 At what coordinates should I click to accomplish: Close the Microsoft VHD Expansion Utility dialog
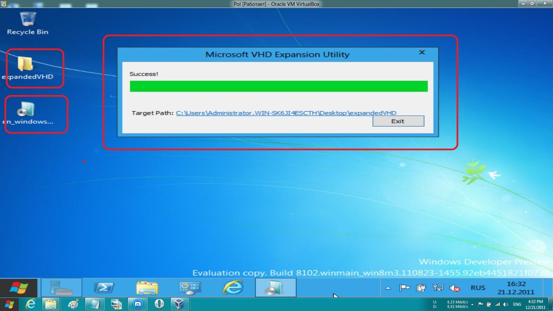422,52
